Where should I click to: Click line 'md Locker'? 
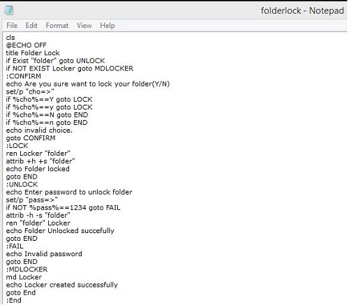(x=24, y=277)
